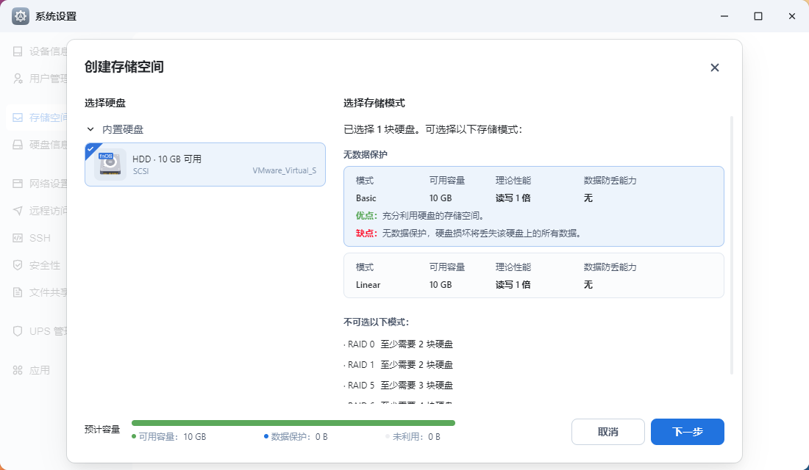Viewport: 809px width, 470px height.
Task: Click the UPS management shield icon
Action: tap(18, 331)
